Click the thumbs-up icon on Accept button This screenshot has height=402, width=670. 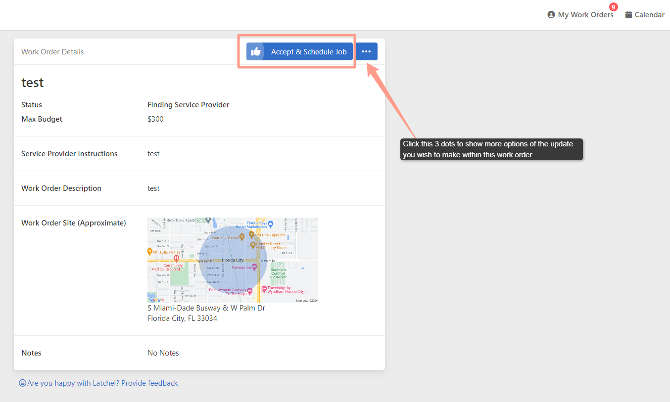point(256,51)
